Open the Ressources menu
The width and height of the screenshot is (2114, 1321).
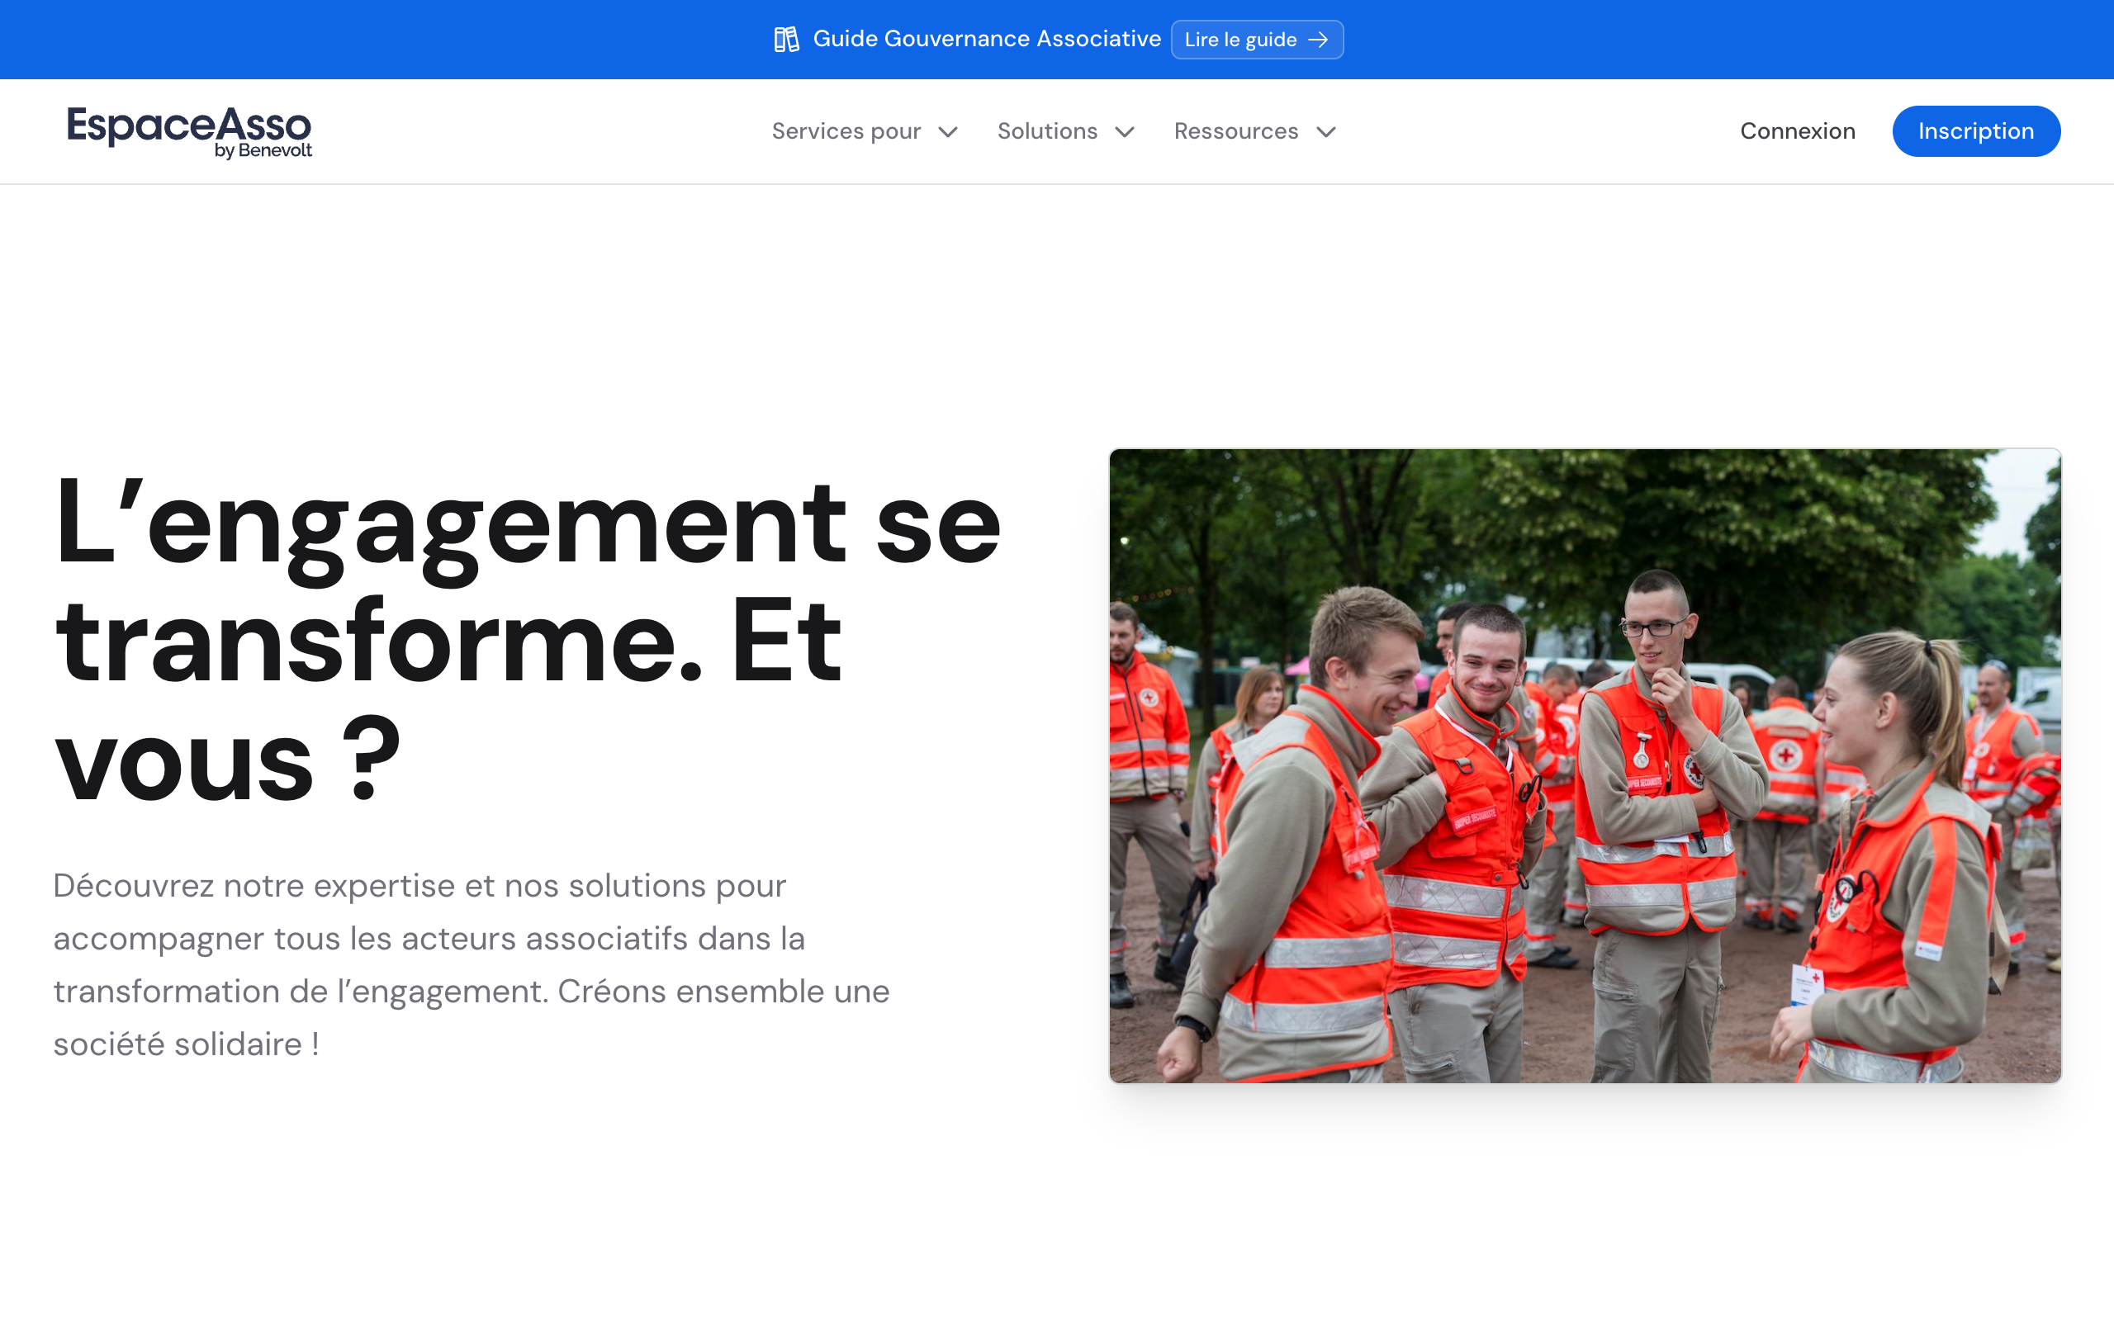[x=1235, y=131]
